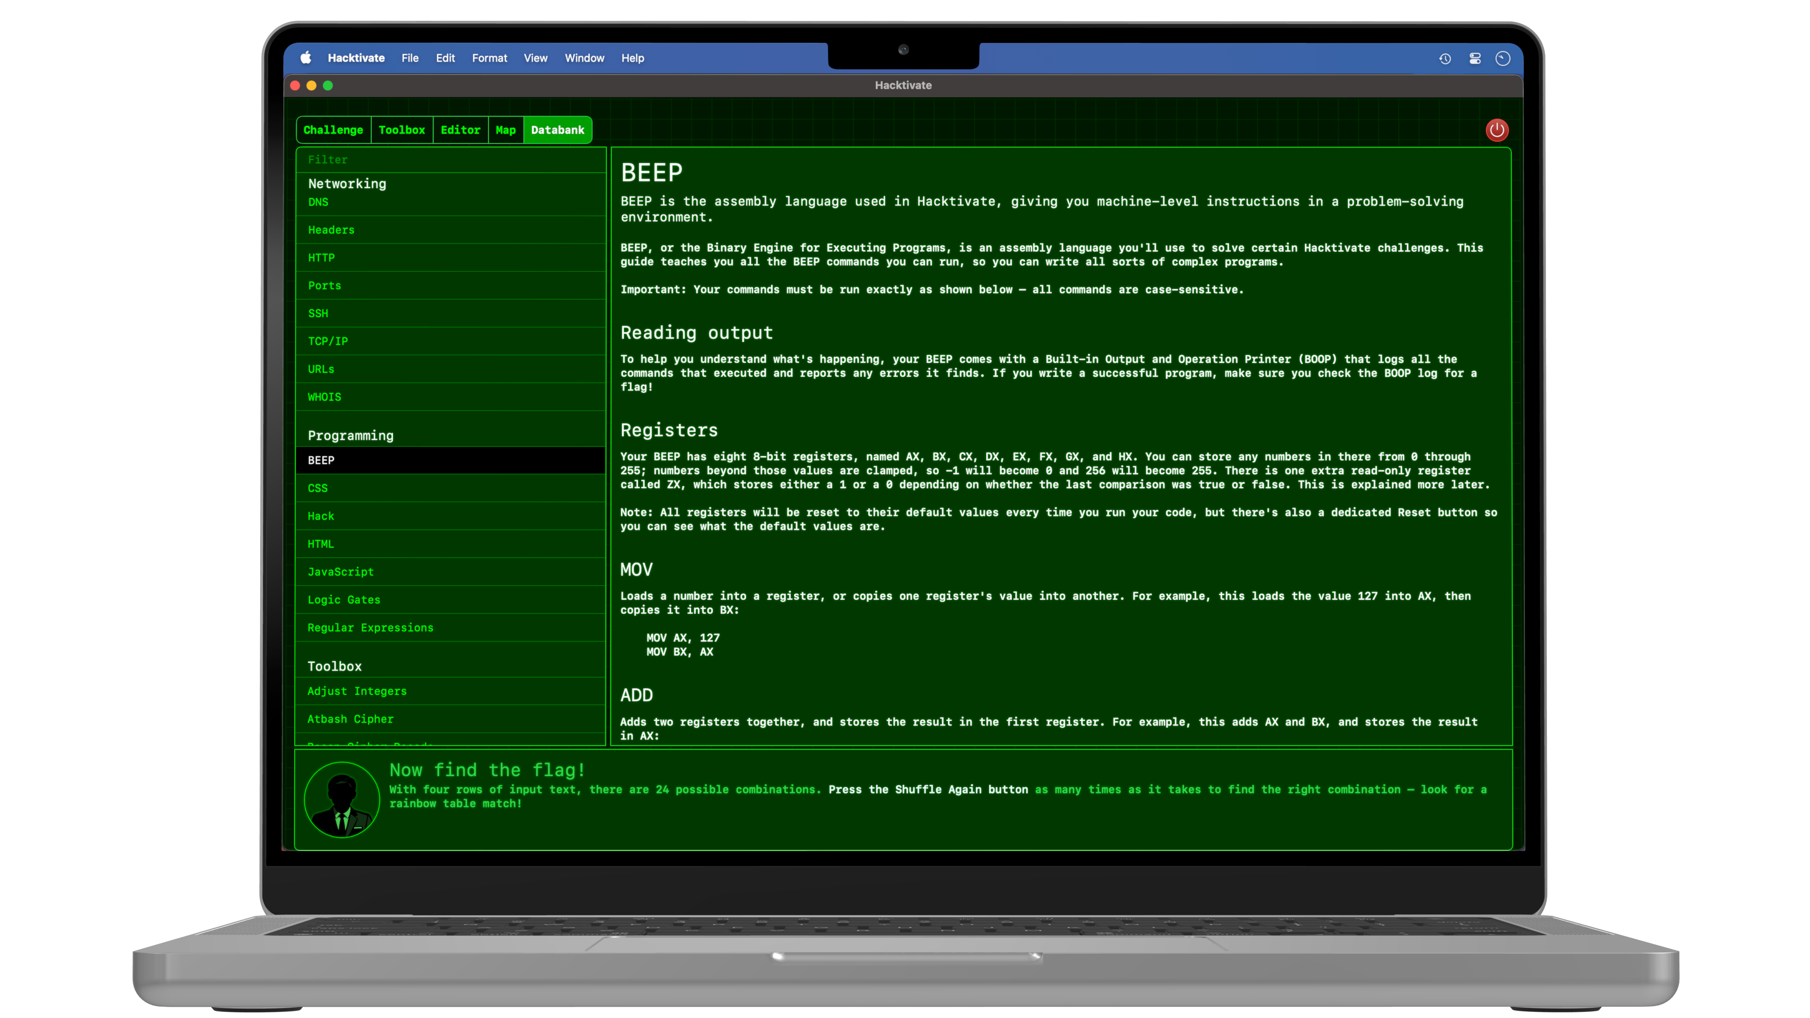Open the Apple menu icon

[x=305, y=58]
